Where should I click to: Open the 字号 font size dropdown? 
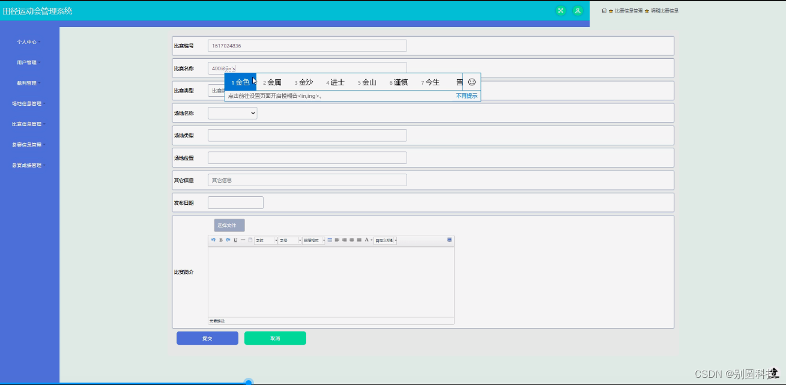coord(289,240)
